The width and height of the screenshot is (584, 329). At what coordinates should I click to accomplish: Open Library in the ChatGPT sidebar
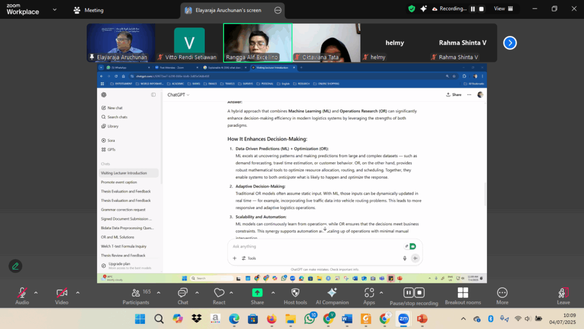tap(110, 126)
